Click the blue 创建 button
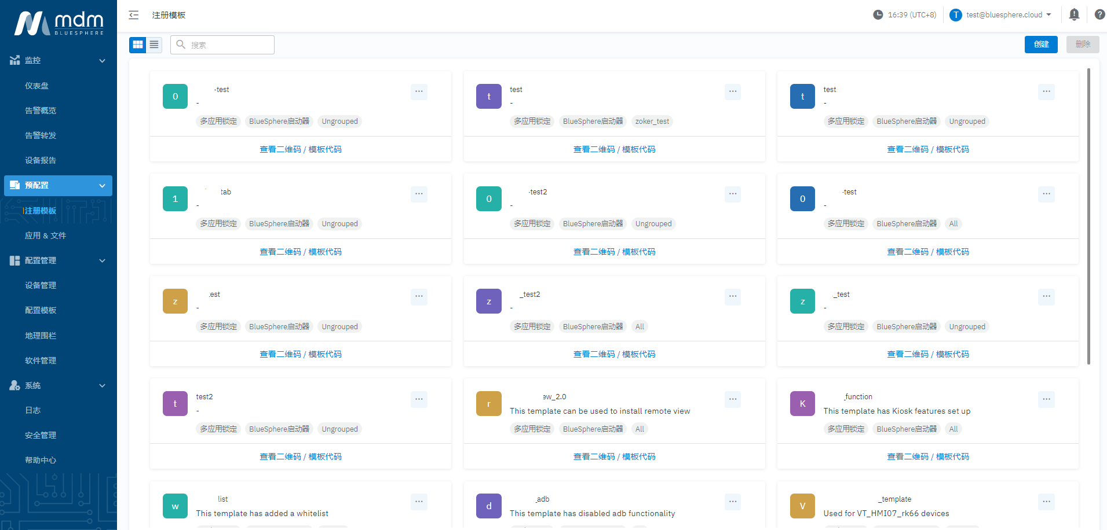Screen dimensions: 1107x530 coord(1040,45)
